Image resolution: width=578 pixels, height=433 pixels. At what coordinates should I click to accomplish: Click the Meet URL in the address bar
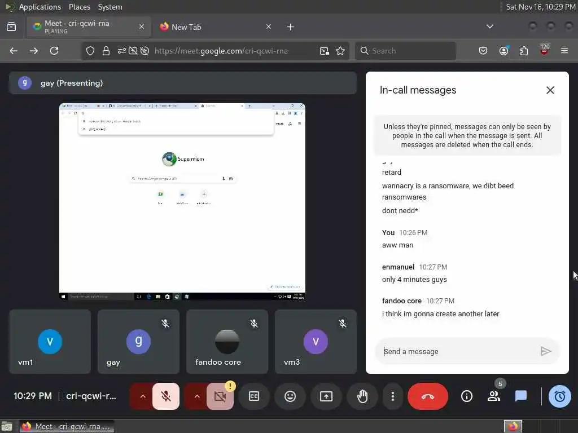[x=221, y=51]
